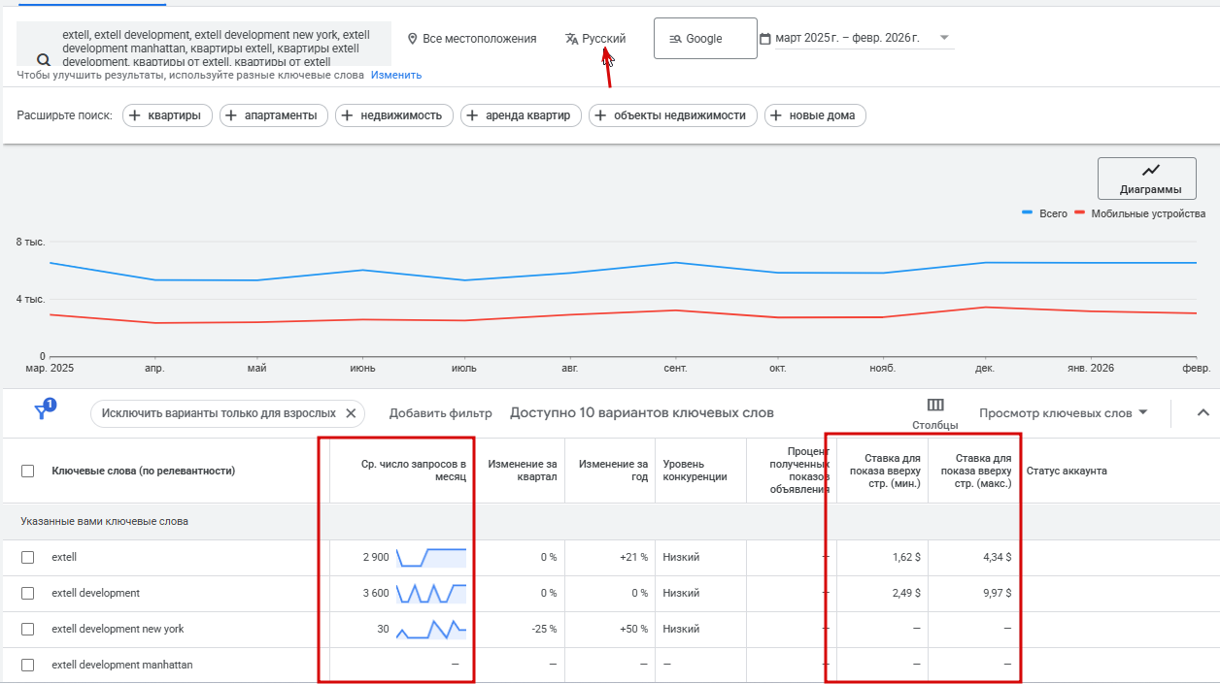Open the filter funnel icon
This screenshot has height=684, width=1220.
pyautogui.click(x=42, y=411)
